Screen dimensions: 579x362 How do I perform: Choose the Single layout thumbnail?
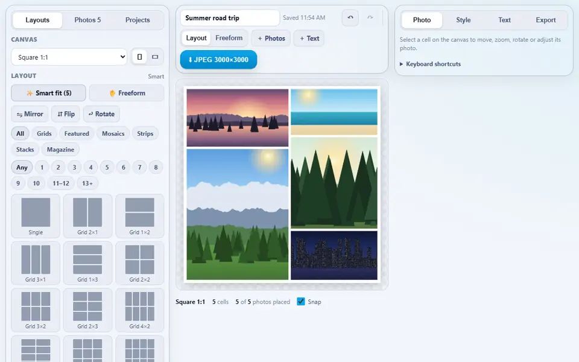[36, 216]
